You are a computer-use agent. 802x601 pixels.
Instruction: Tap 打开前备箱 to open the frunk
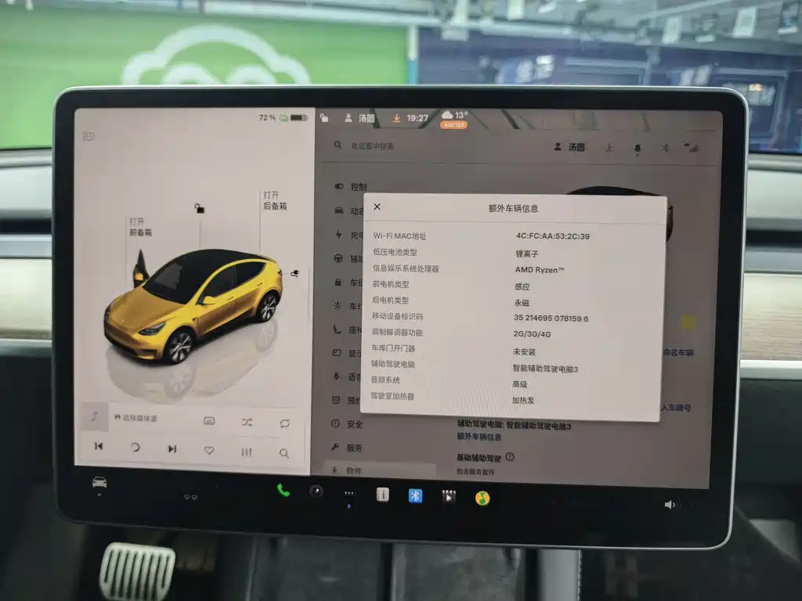141,225
